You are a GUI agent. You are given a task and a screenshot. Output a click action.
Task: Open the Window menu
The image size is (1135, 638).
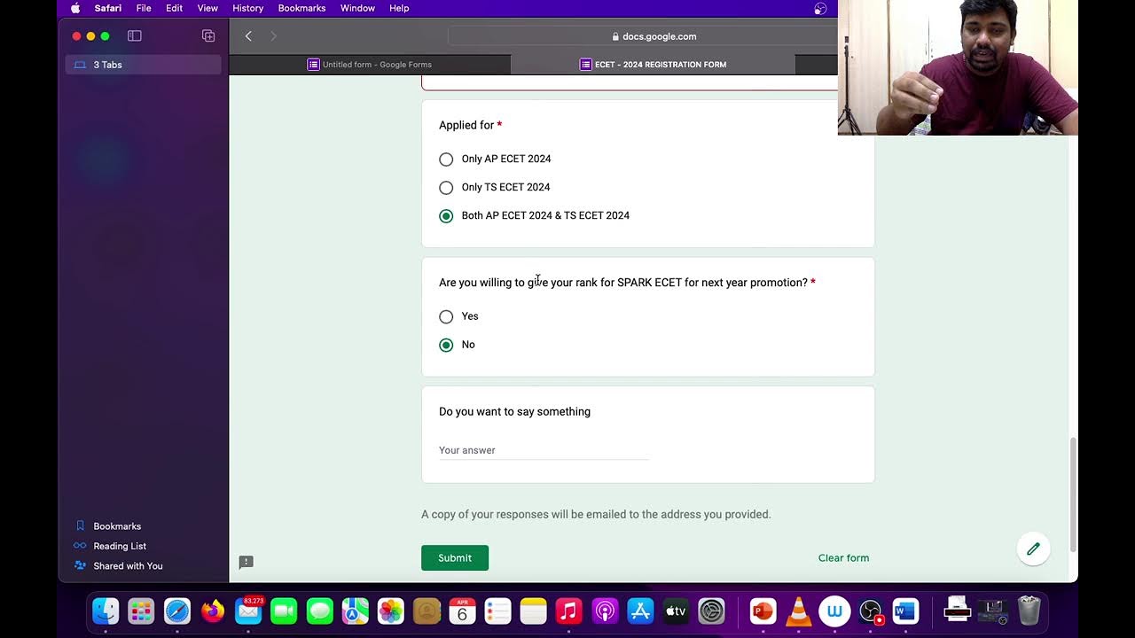click(357, 8)
